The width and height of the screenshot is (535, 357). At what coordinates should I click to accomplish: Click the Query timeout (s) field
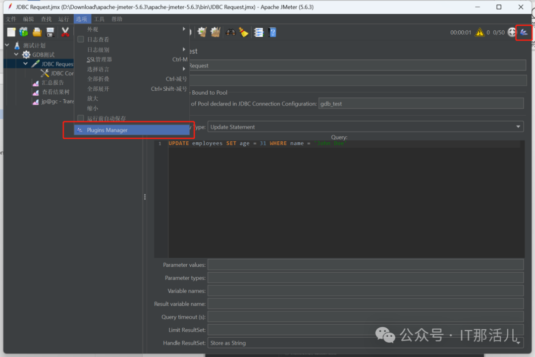pos(366,317)
